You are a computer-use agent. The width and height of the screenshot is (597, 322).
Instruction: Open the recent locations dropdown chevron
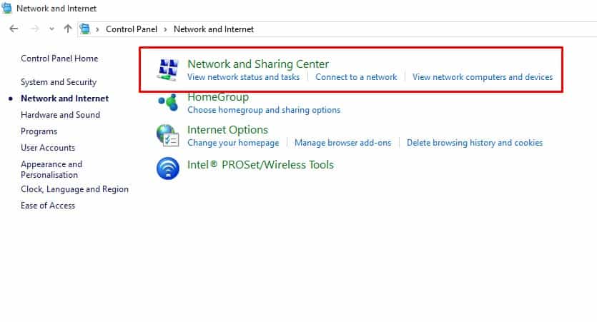coord(51,29)
